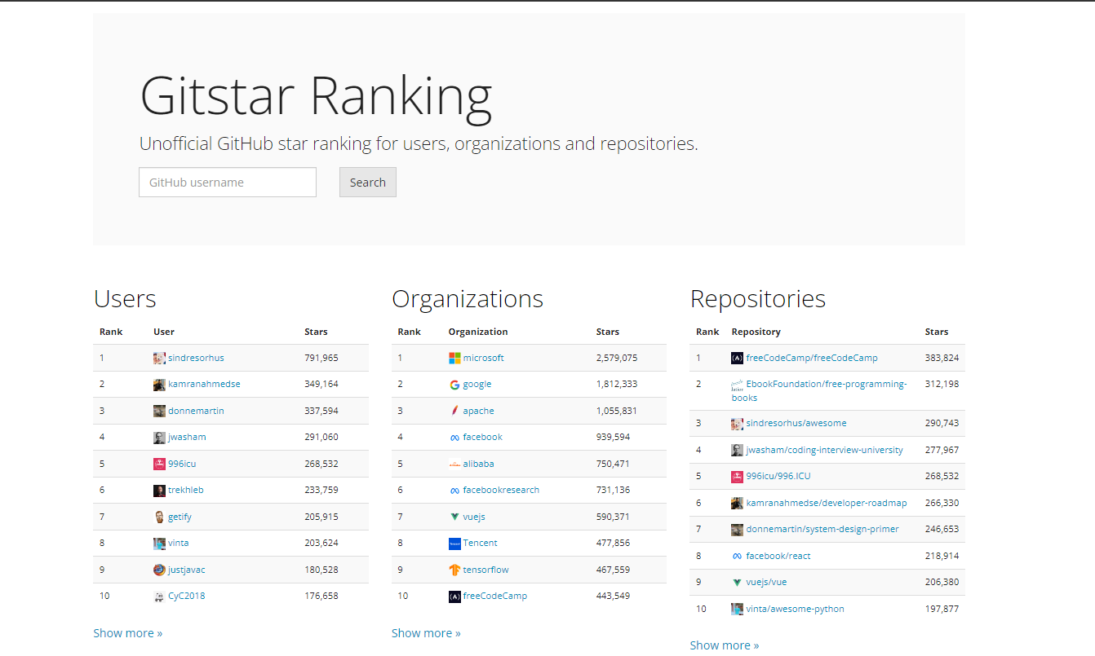
Task: Click 996icu avatar in Users table
Action: [x=159, y=464]
